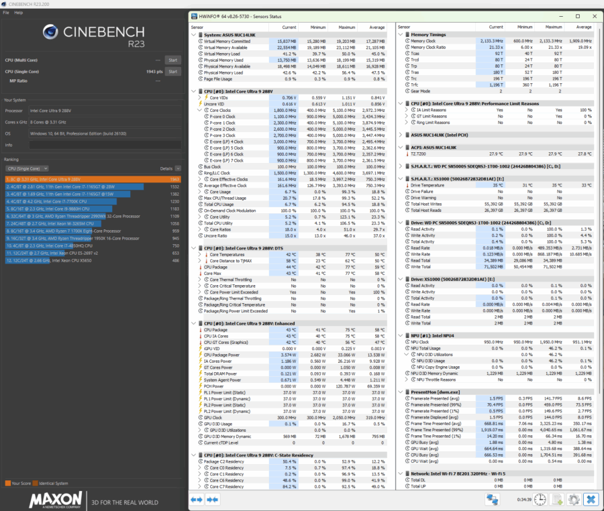The height and width of the screenshot is (511, 604).
Task: Click lightning icon beside PCH Power
Action: 200,386
